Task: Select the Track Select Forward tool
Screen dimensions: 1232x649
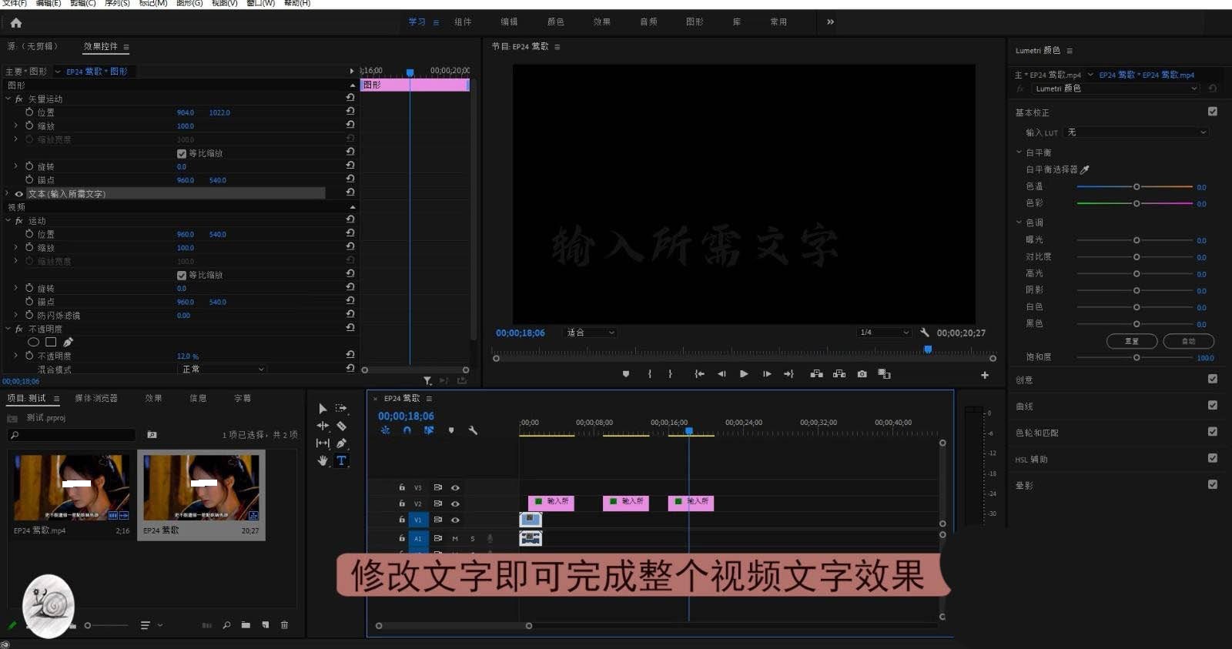Action: pos(341,409)
